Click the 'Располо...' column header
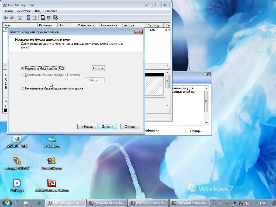This screenshot has height=207, width=276. point(47,25)
